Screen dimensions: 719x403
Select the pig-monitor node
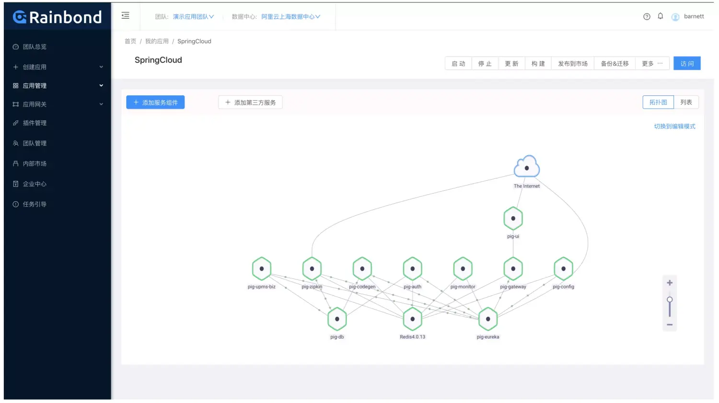(463, 269)
